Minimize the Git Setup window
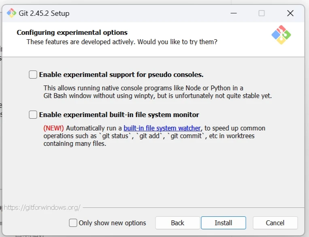Viewport: 309px width, 237px height. pyautogui.click(x=234, y=13)
